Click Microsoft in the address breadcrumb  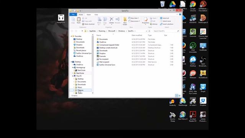(x=112, y=31)
